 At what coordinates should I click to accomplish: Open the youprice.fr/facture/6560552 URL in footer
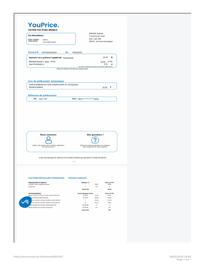coord(38,257)
